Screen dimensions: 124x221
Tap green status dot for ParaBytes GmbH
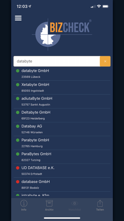click(17, 154)
